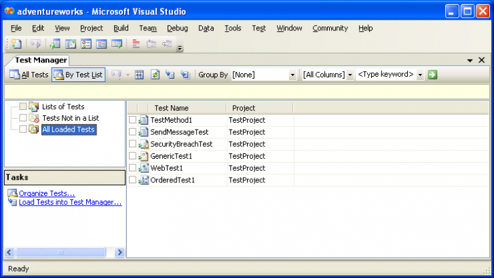494x278 pixels.
Task: Switch view to All Tests
Action: click(29, 75)
